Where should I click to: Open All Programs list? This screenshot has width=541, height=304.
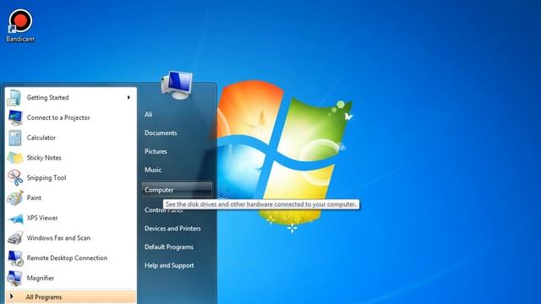coord(71,296)
